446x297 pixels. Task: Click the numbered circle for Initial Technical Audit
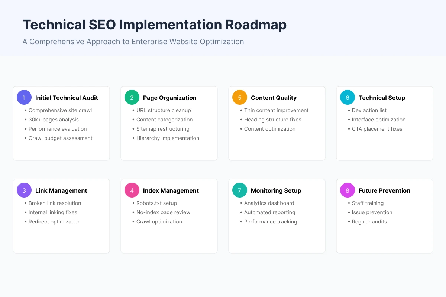[24, 97]
